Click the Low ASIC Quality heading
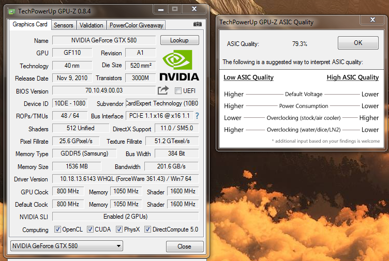The width and height of the screenshot is (389, 261). (x=248, y=78)
